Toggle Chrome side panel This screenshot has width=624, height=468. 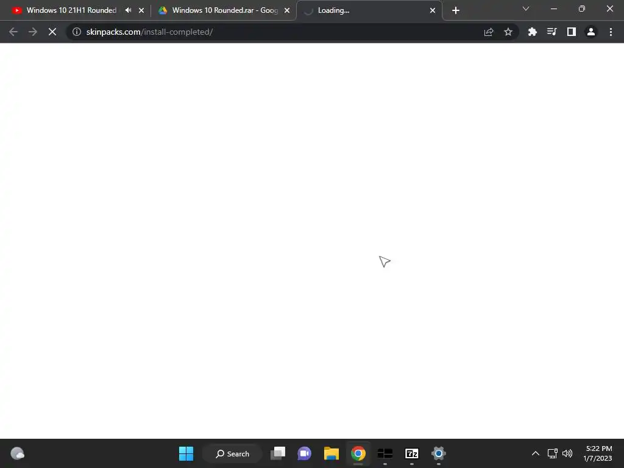tap(571, 32)
